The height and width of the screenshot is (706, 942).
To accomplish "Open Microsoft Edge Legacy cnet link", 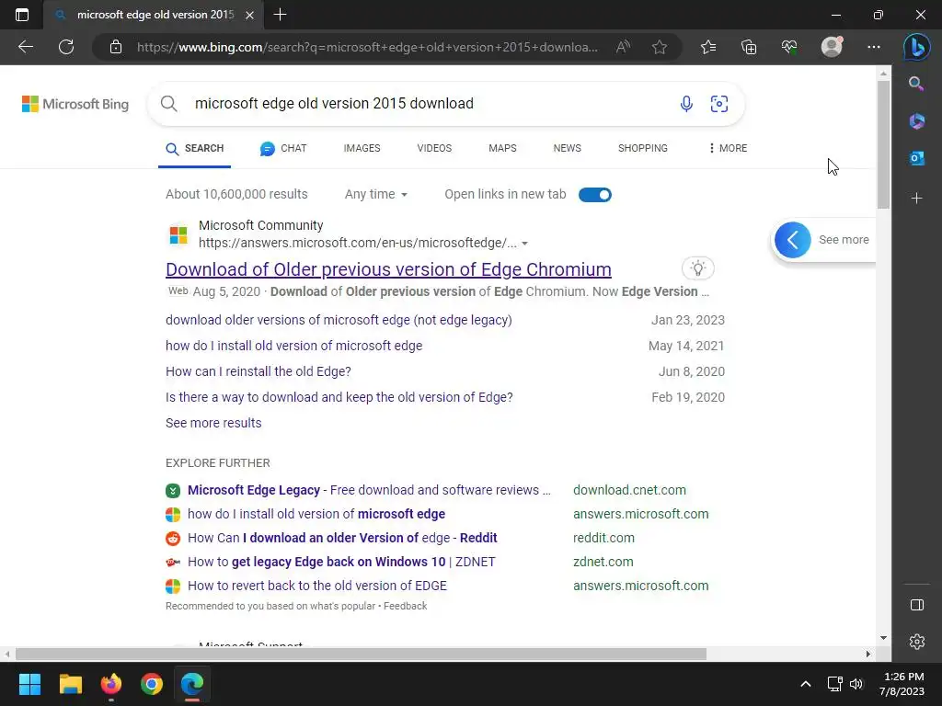I will [369, 491].
